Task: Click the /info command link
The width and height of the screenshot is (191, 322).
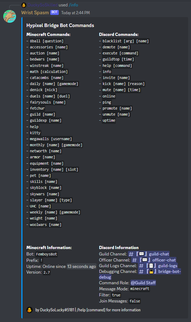Action: click(x=73, y=5)
